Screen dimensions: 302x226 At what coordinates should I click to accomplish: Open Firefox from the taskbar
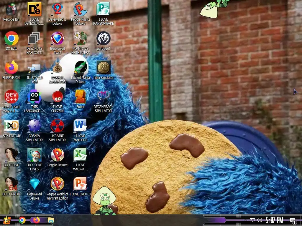click(x=36, y=220)
